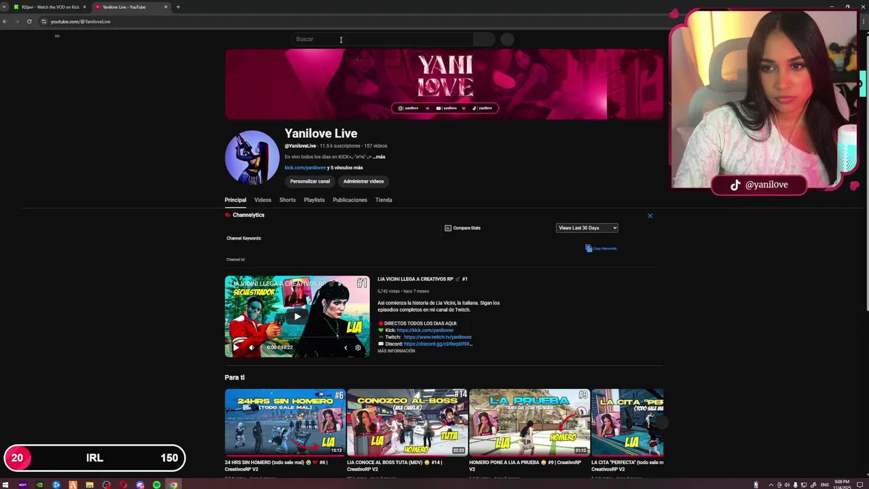Switch to the RDjavi Kick tab
This screenshot has height=489, width=869.
pyautogui.click(x=50, y=7)
